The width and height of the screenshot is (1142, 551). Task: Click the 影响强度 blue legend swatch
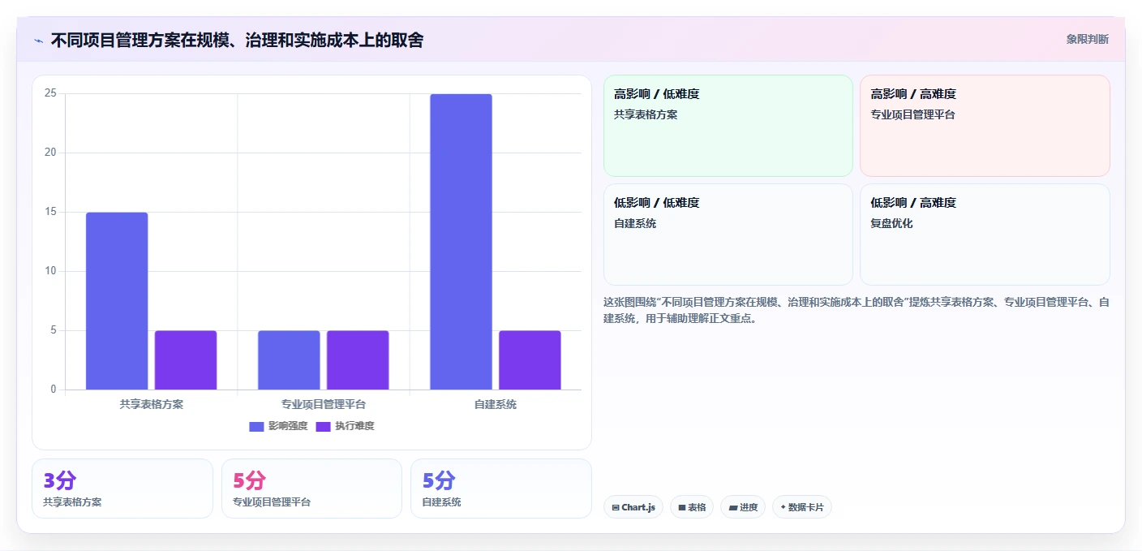pos(256,426)
